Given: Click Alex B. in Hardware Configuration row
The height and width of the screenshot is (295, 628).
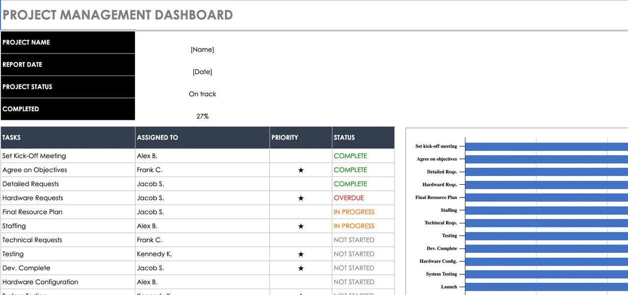Looking at the screenshot, I should [202, 282].
